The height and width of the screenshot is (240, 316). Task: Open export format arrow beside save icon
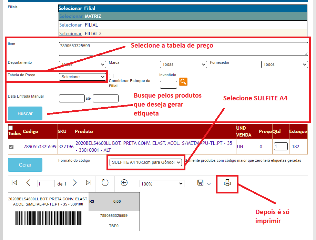tap(209, 184)
